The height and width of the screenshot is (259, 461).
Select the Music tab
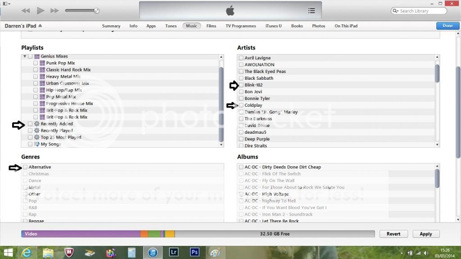pyautogui.click(x=191, y=26)
